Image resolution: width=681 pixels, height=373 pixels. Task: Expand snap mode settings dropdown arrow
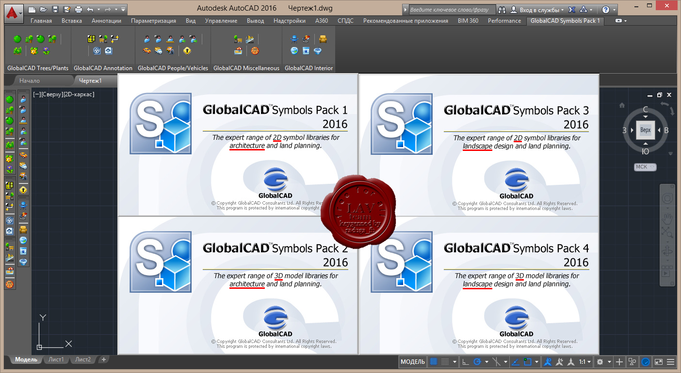click(455, 361)
